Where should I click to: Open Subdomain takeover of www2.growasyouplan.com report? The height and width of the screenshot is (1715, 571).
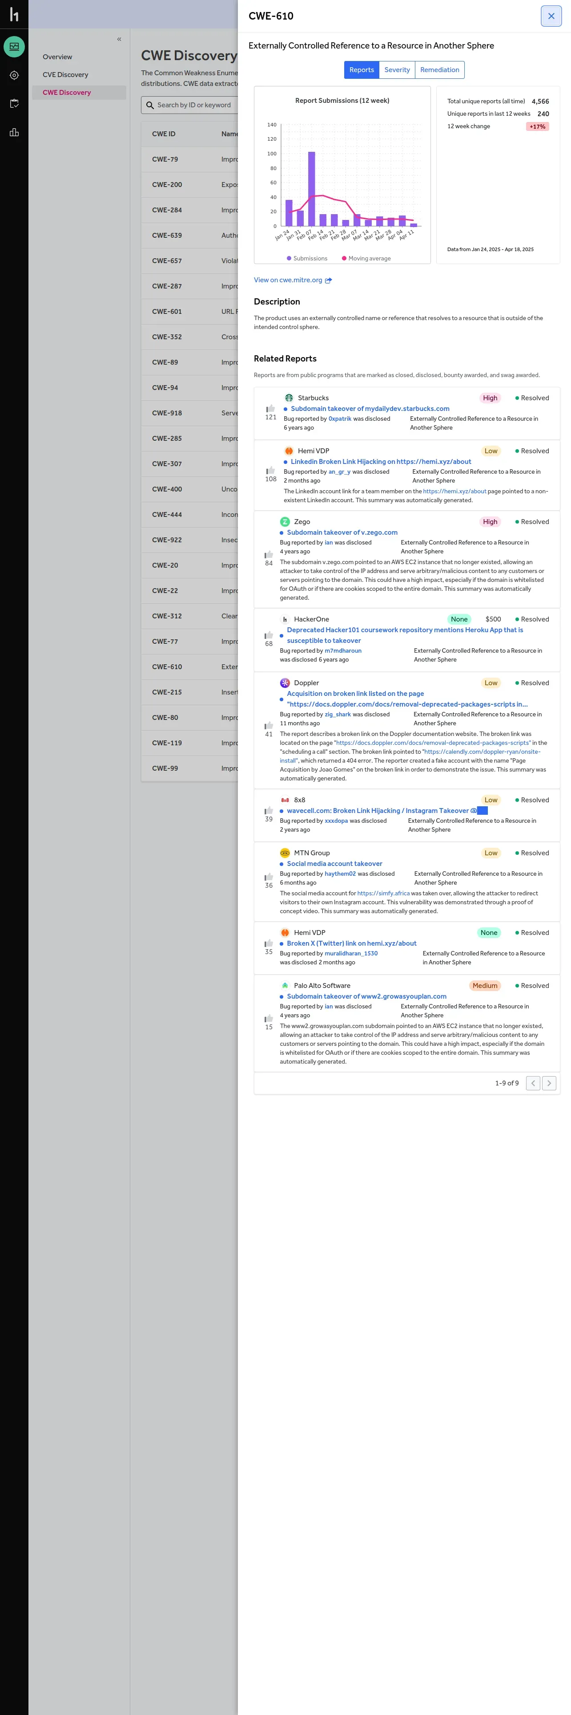click(x=366, y=997)
